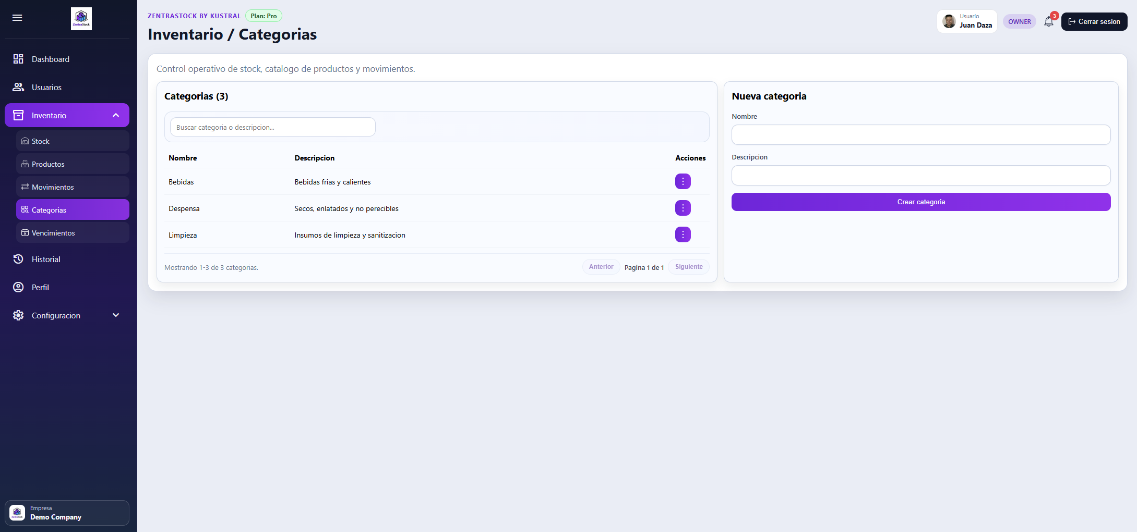This screenshot has width=1137, height=532.
Task: Click the ZentraStock logo in the sidebar
Action: [81, 19]
